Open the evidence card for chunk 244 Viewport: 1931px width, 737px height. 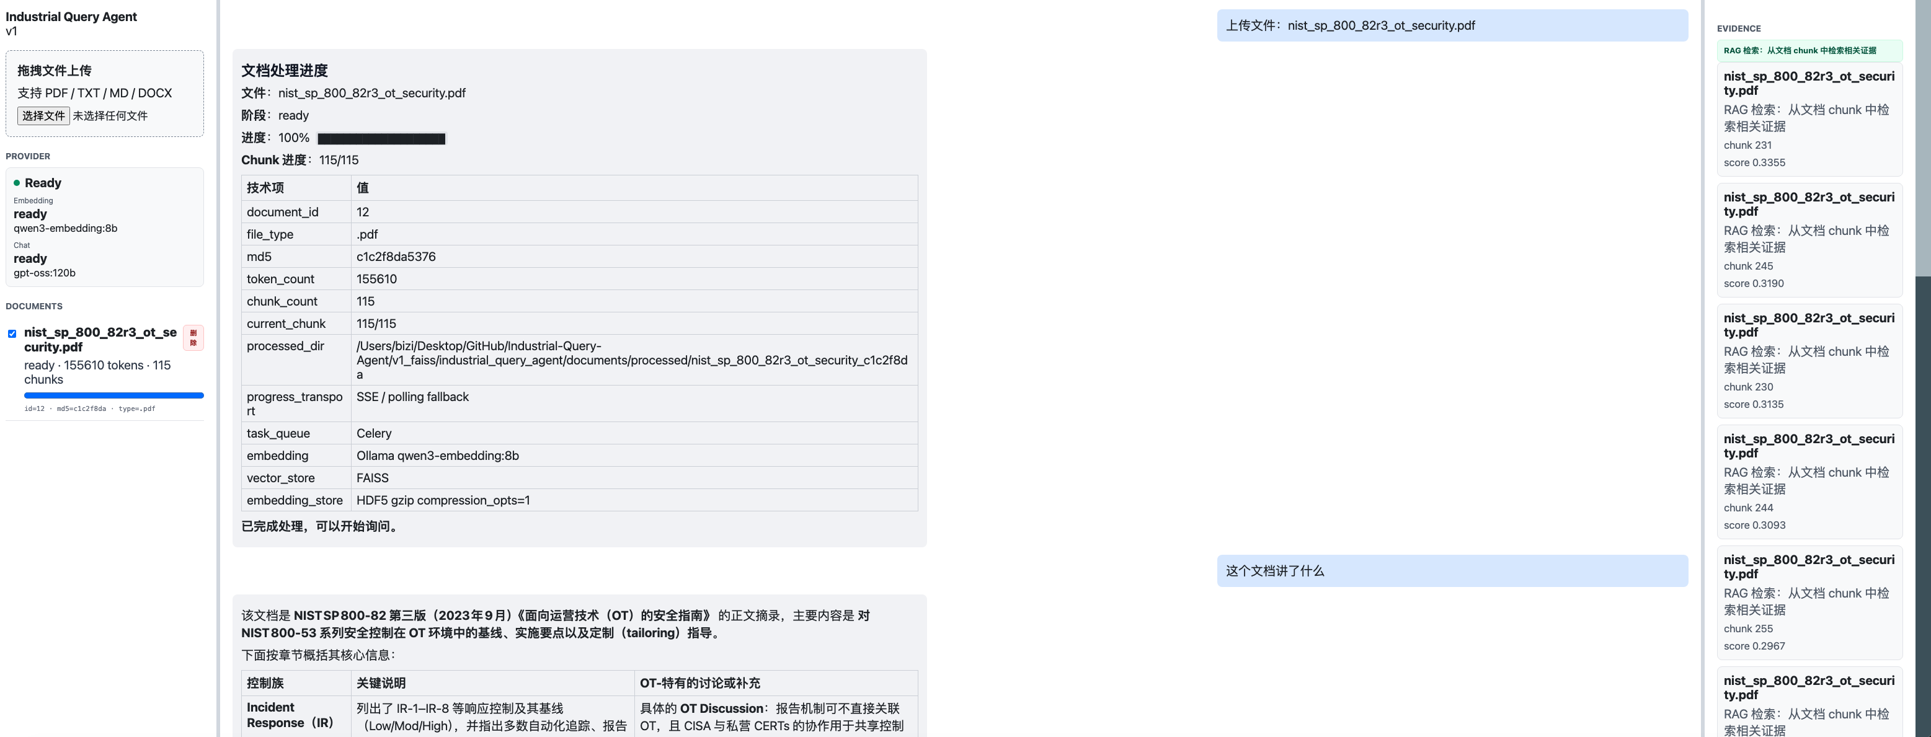tap(1809, 482)
